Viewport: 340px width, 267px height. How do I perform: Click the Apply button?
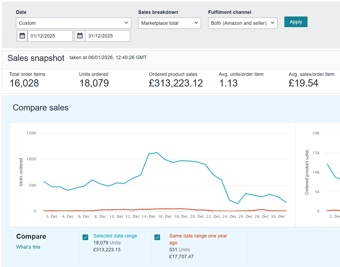(x=296, y=22)
